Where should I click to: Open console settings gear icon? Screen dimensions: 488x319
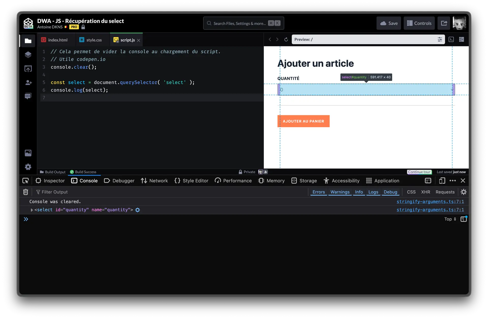(x=464, y=192)
